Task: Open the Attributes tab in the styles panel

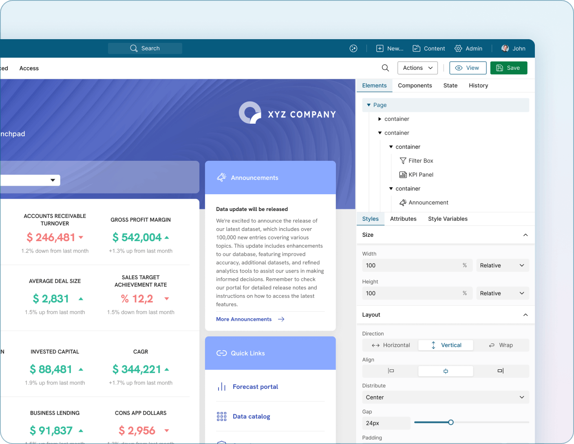Action: (403, 219)
